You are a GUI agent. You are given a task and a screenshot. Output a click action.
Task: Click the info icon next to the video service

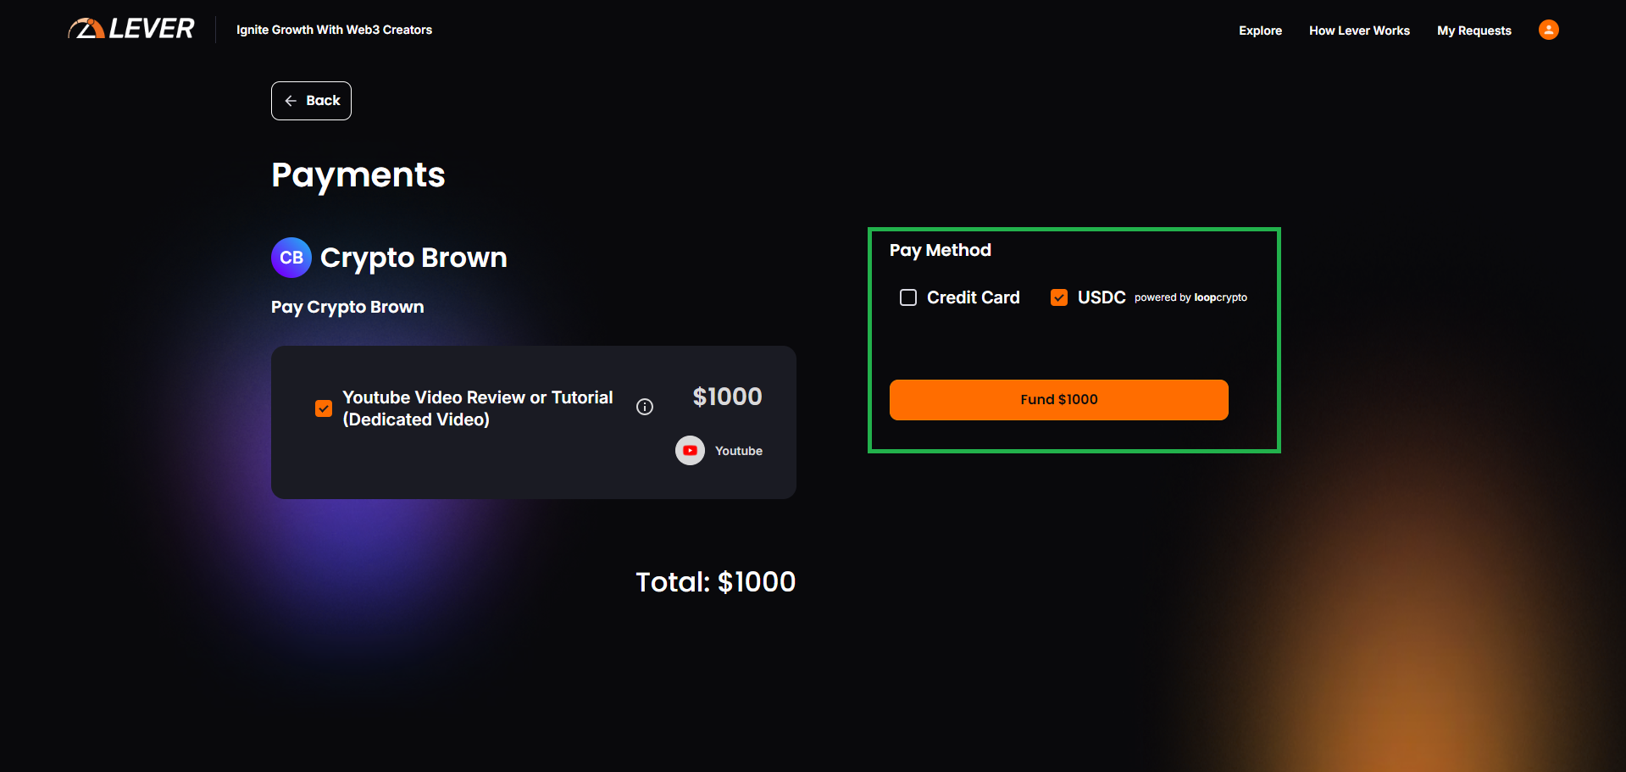644,407
